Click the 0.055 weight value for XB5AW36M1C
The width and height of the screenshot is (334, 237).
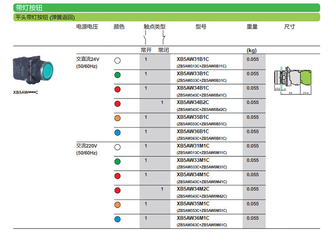point(253,218)
